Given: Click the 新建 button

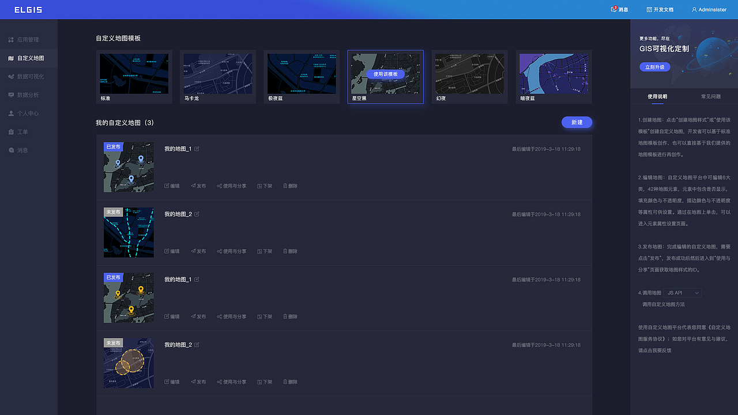Looking at the screenshot, I should tap(577, 123).
